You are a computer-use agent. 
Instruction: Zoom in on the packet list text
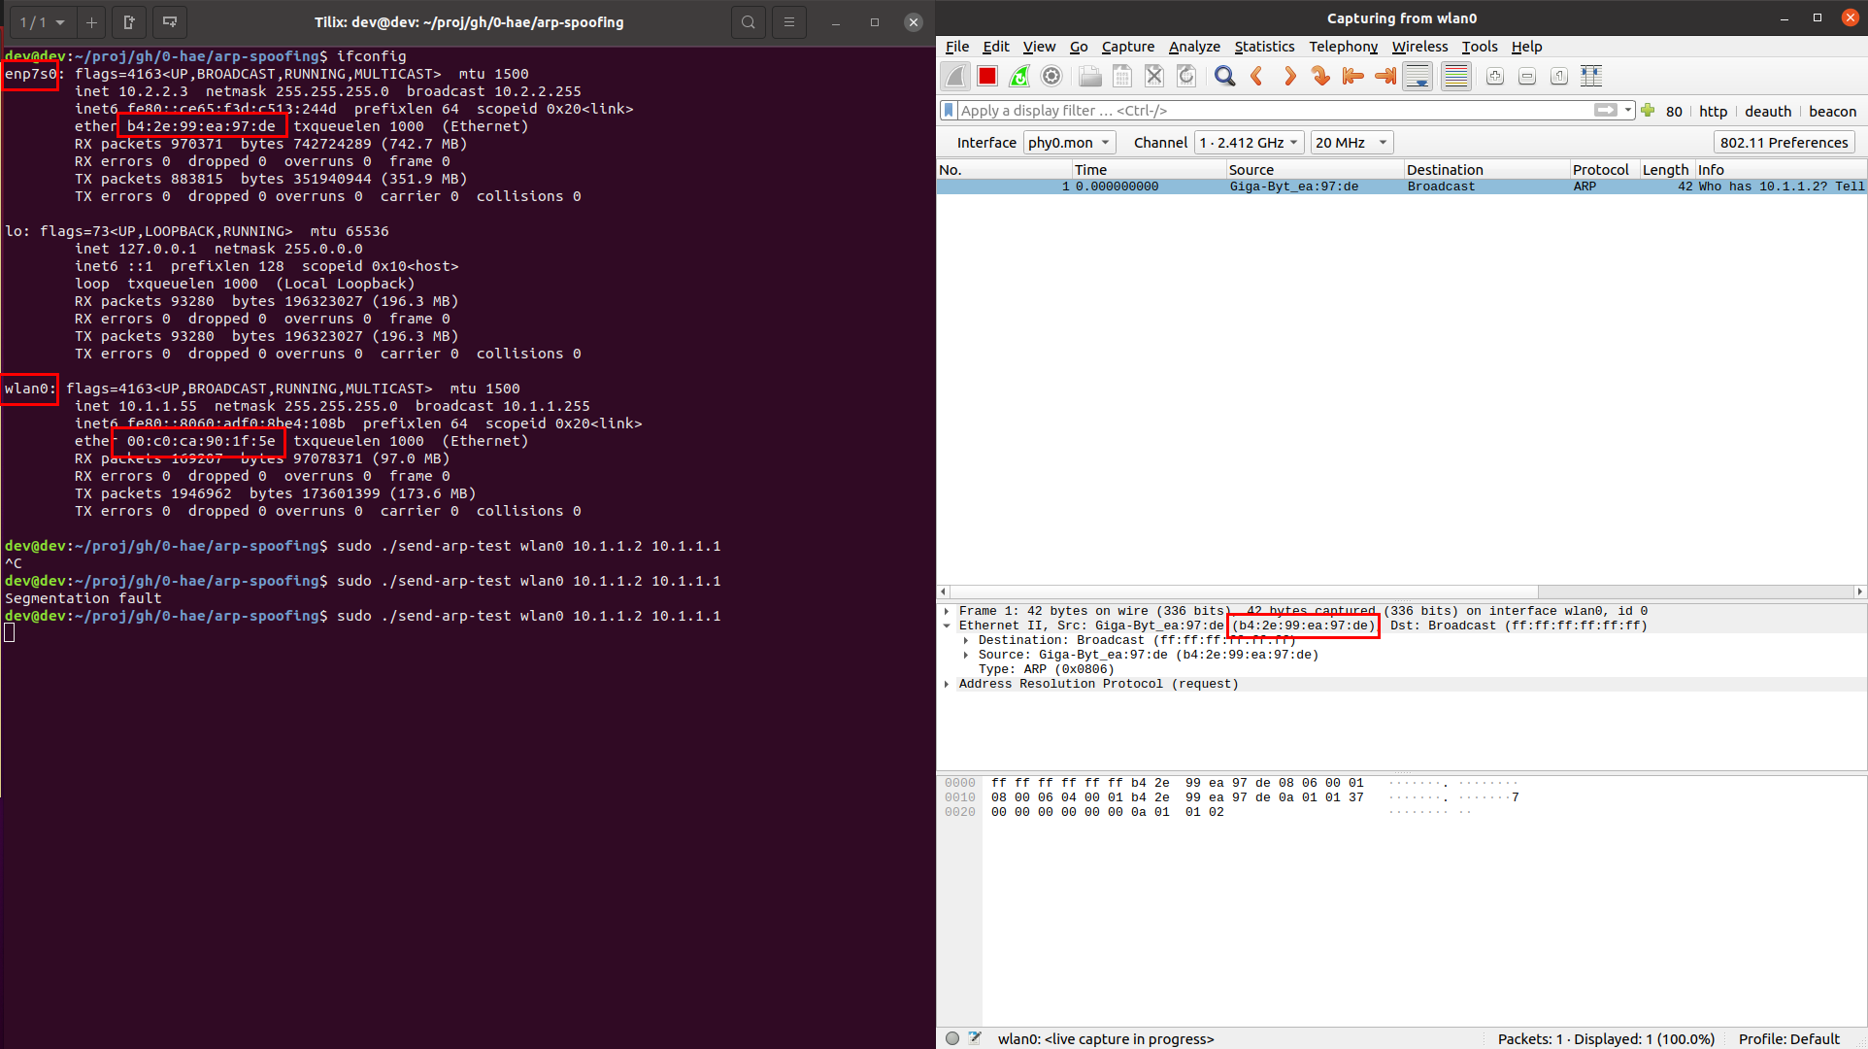click(x=1494, y=76)
